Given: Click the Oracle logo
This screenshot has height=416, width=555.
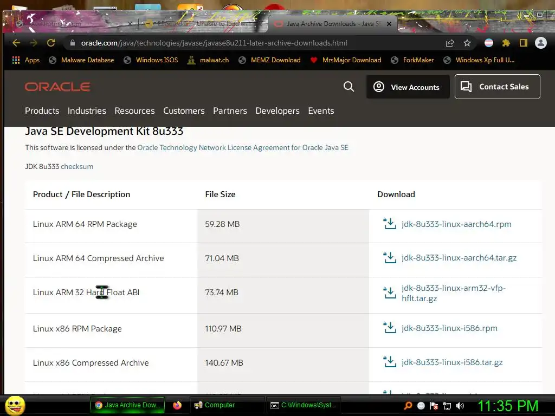Looking at the screenshot, I should (57, 87).
